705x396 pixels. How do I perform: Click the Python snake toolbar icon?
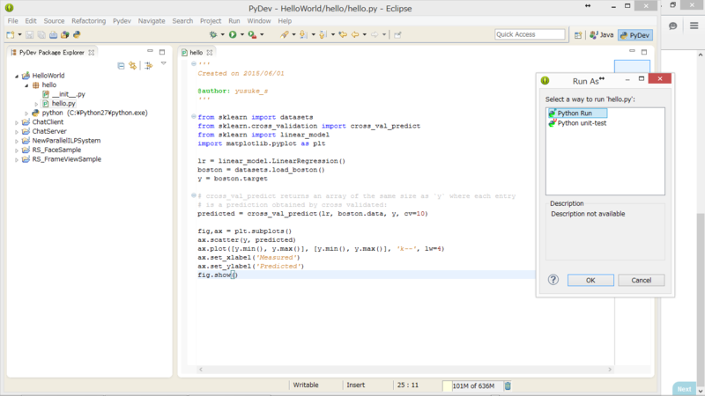(x=77, y=34)
